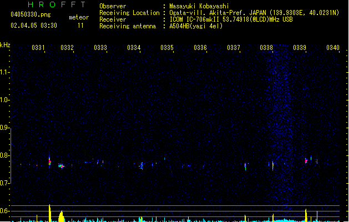Click the Observer label
Viewport: 349px width, 222px height.
pyautogui.click(x=113, y=6)
